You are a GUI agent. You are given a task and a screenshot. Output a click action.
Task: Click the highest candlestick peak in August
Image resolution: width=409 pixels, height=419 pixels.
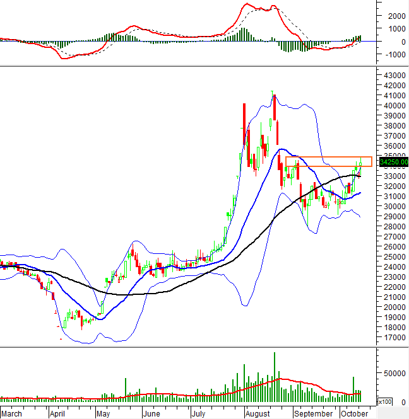pyautogui.click(x=273, y=92)
